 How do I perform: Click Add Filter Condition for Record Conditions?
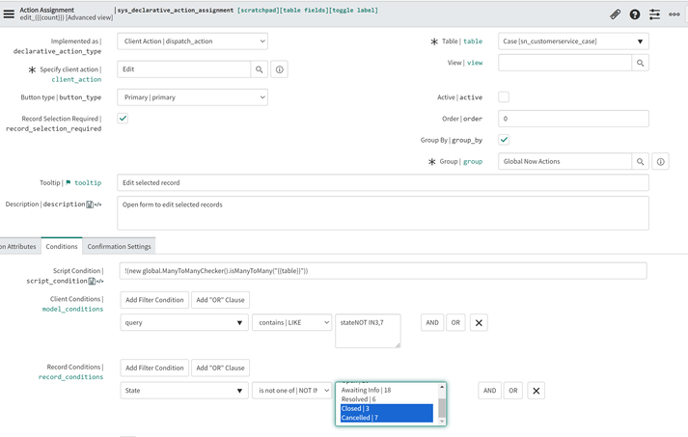[154, 369]
